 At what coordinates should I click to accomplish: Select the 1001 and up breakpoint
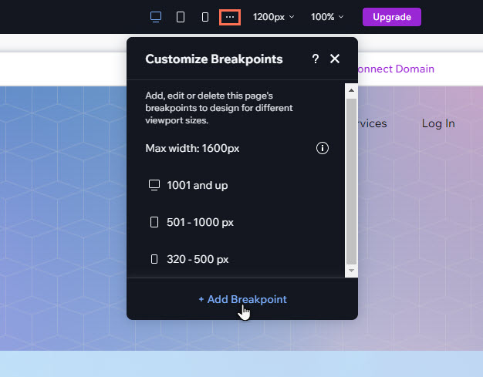[197, 185]
